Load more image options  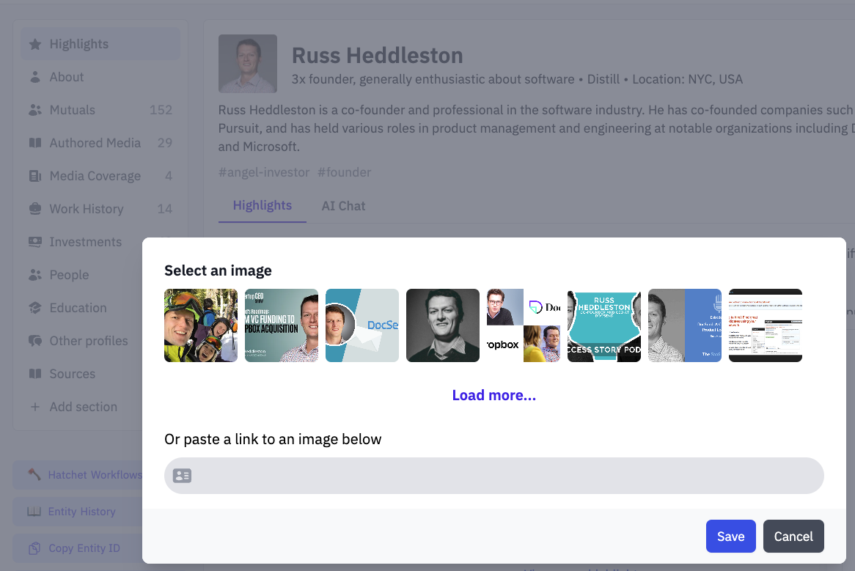pyautogui.click(x=494, y=395)
